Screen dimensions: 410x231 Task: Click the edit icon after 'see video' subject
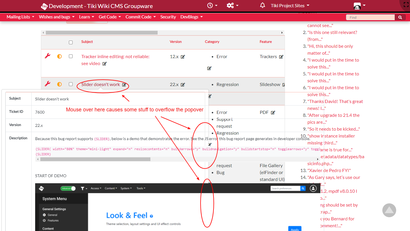[105, 64]
